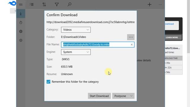Add a new download with plus icon

(150, 4)
